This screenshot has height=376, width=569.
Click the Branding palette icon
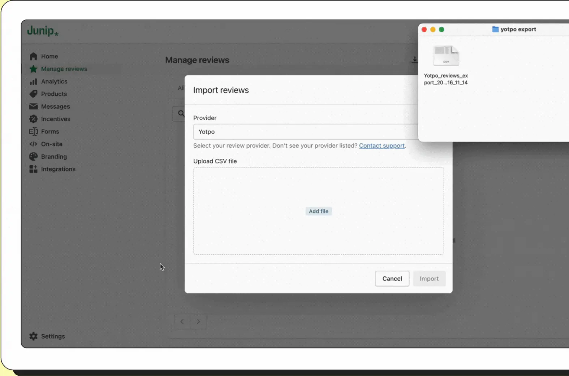33,156
